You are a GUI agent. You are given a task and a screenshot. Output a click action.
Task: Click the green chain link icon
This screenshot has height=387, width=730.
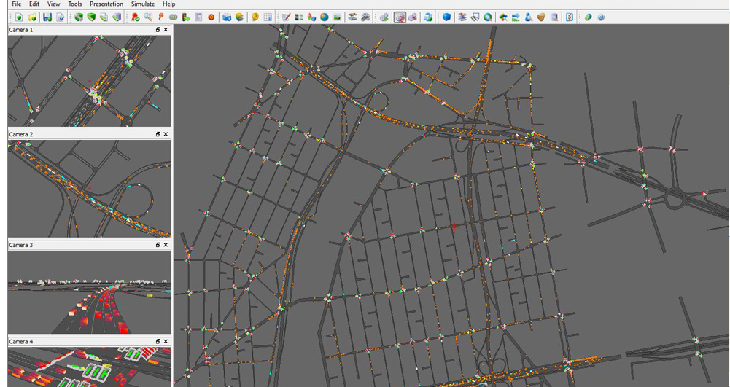point(173,17)
